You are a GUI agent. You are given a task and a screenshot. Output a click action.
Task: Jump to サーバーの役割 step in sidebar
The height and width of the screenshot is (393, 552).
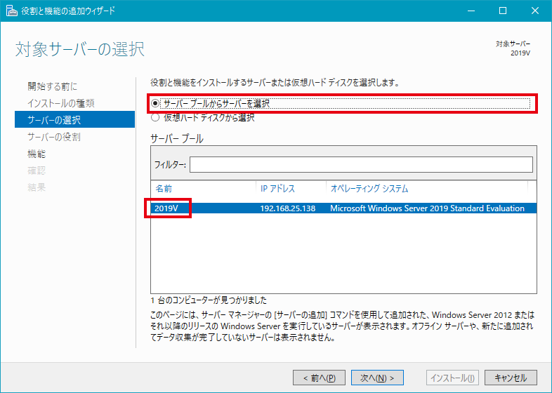(x=54, y=137)
